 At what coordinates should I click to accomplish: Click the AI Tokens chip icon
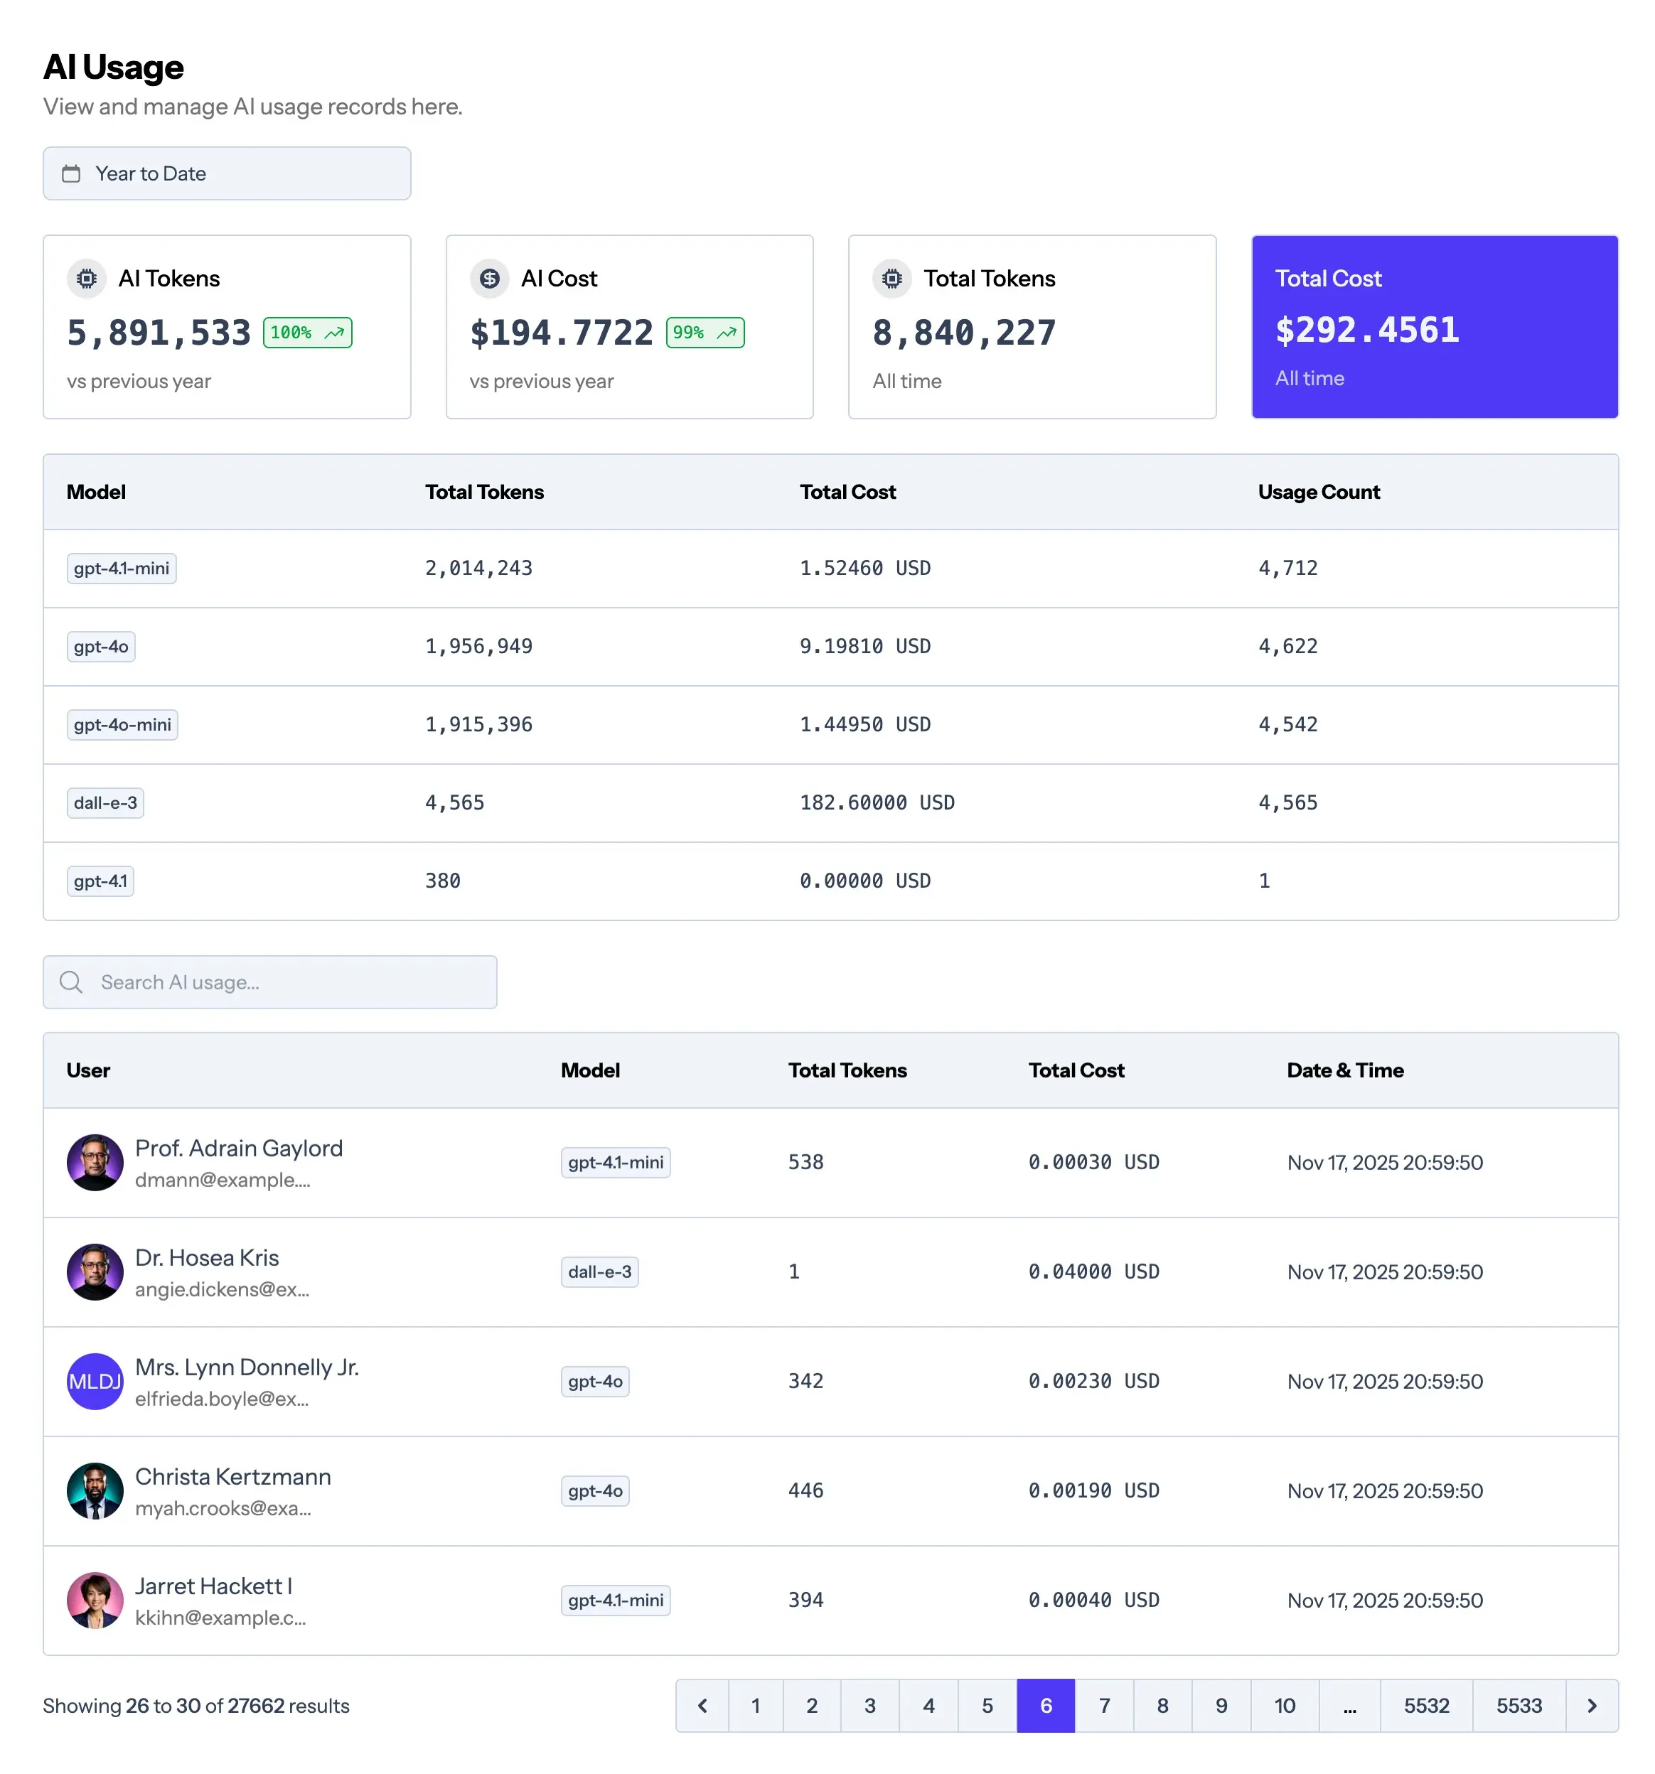click(87, 279)
